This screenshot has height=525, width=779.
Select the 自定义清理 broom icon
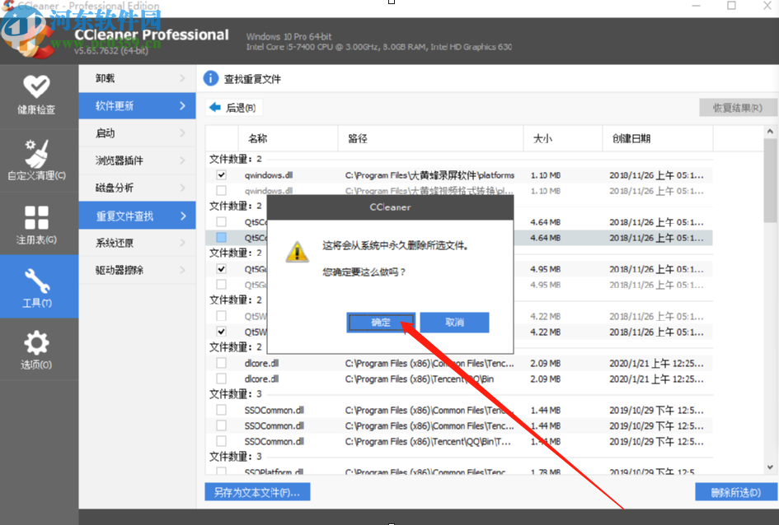click(x=37, y=152)
